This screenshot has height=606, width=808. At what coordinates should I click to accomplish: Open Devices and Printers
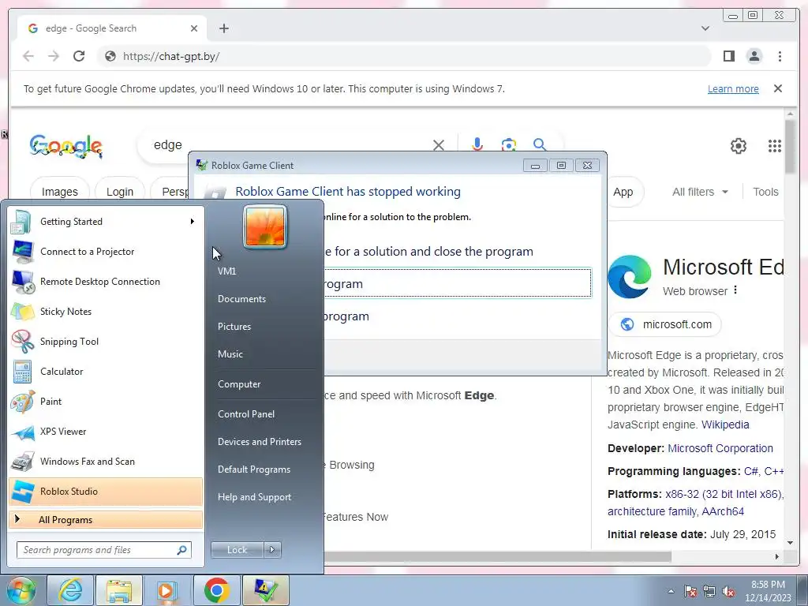(259, 442)
